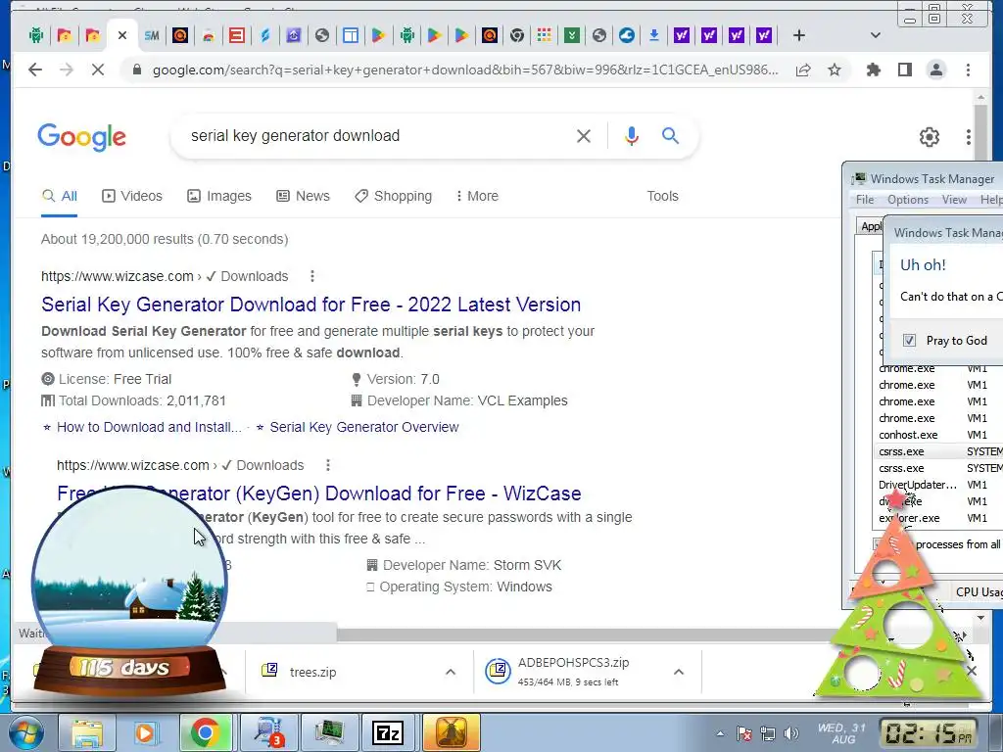Image resolution: width=1003 pixels, height=752 pixels.
Task: Click the Action Center flag tray icon
Action: coord(744,733)
